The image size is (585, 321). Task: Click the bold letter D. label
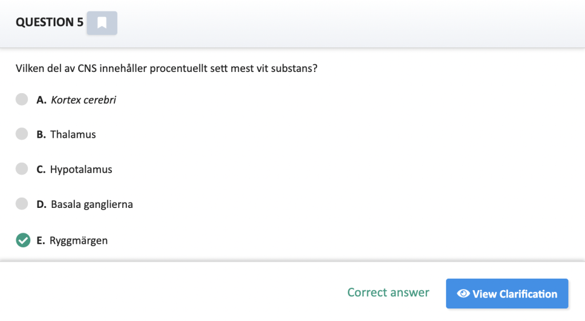pyautogui.click(x=41, y=204)
